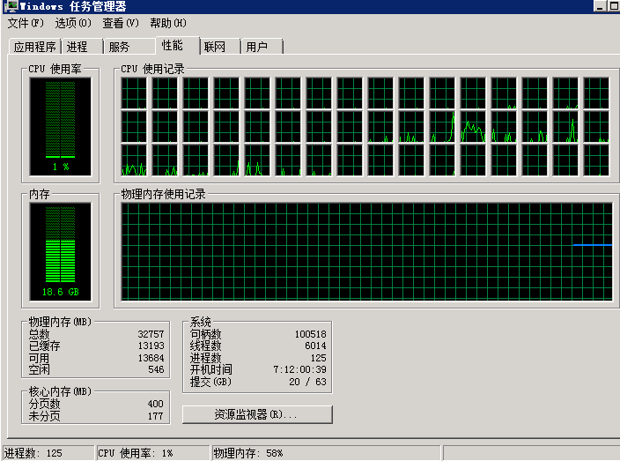Open the 选项(O) menu
Viewport: 620px width, 461px height.
[73, 23]
